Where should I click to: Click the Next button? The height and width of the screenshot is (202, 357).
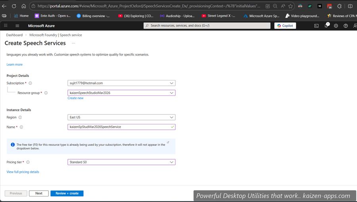pyautogui.click(x=39, y=193)
